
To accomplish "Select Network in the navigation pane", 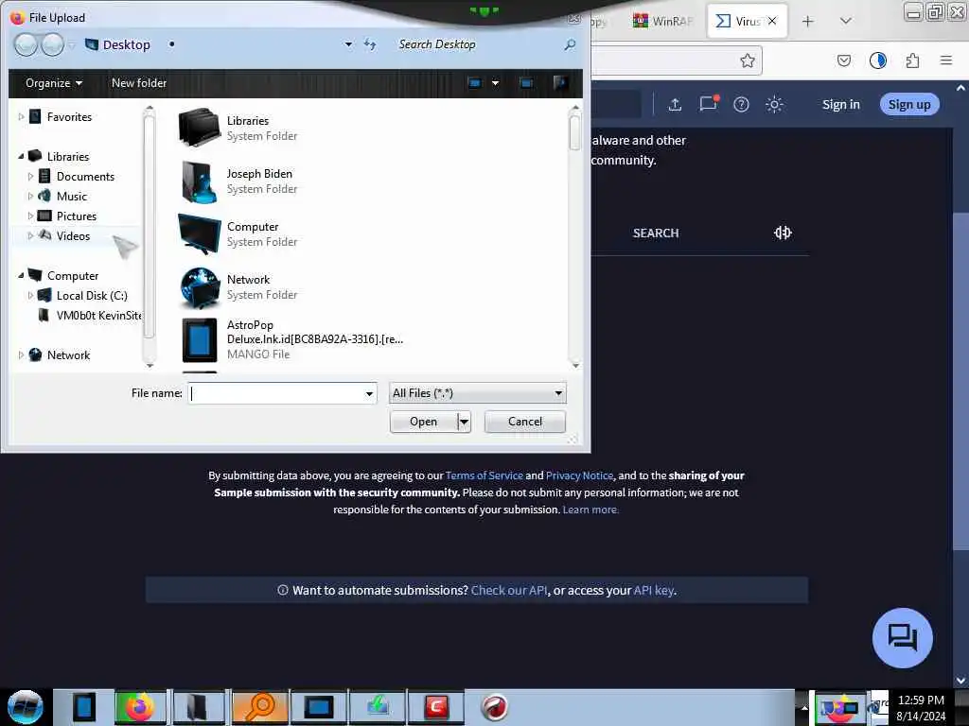I will pos(68,354).
